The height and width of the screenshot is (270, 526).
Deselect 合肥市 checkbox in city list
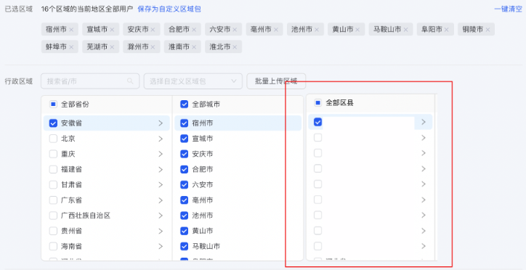coord(184,170)
